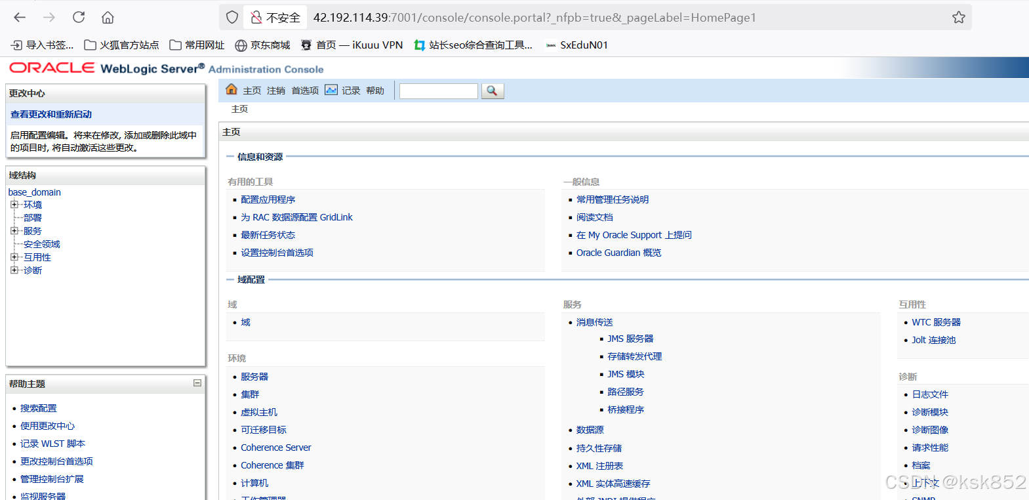This screenshot has width=1029, height=500.
Task: Click 记录 in console toolbar
Action: [351, 91]
